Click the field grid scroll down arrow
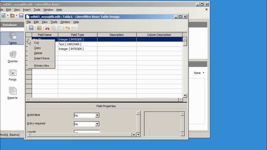Image resolution: width=267 pixels, height=150 pixels. [185, 95]
